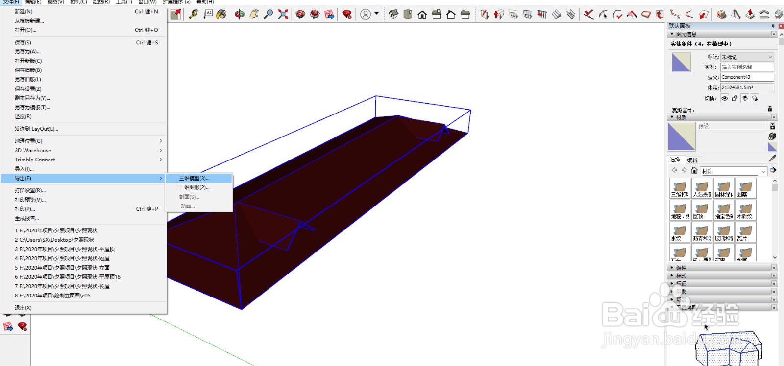Navigate forward in materials browser
784x366 pixels.
[684, 170]
